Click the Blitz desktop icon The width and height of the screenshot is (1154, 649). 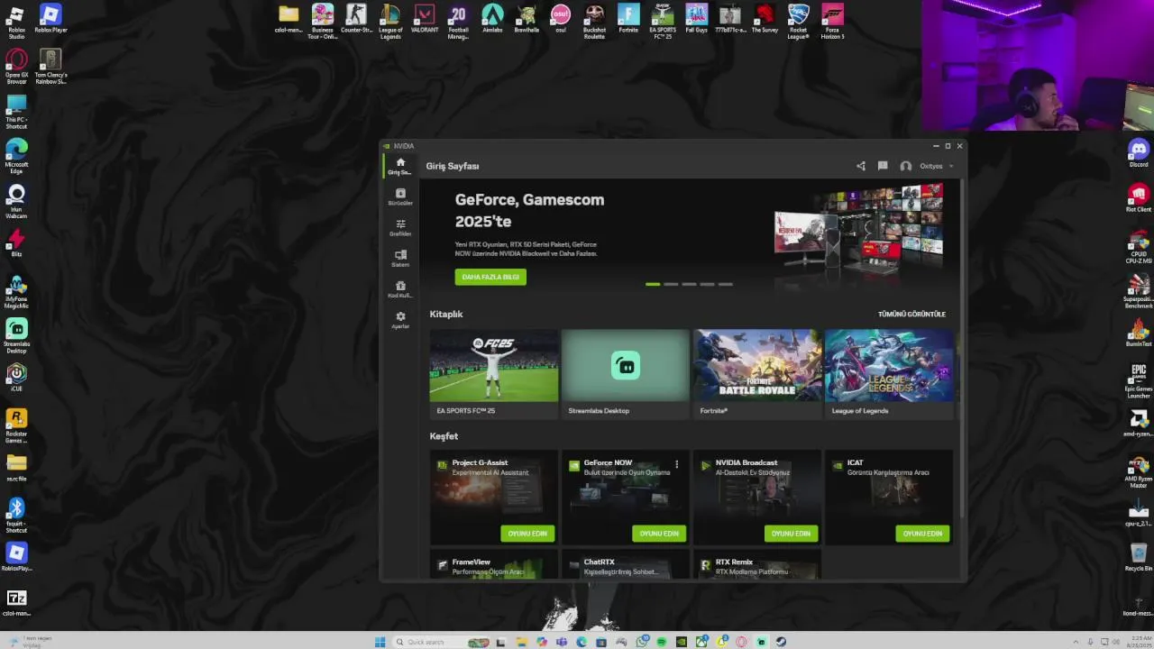(x=16, y=242)
